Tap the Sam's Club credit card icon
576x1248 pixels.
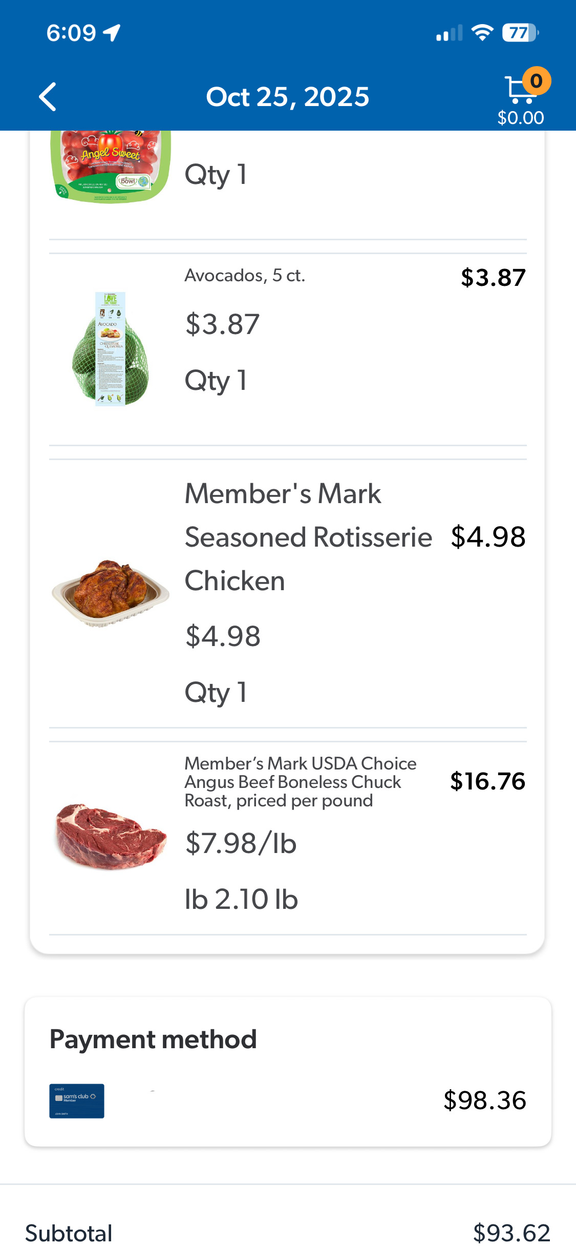[x=77, y=1100]
